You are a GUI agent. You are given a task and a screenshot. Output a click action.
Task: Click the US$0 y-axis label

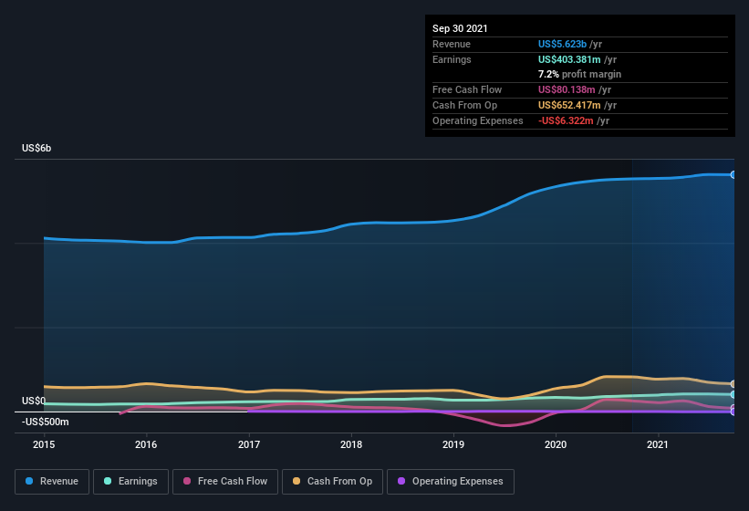click(34, 401)
